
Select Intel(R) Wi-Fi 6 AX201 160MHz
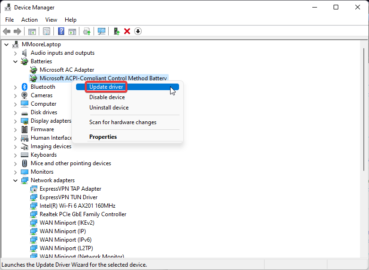[77, 206]
